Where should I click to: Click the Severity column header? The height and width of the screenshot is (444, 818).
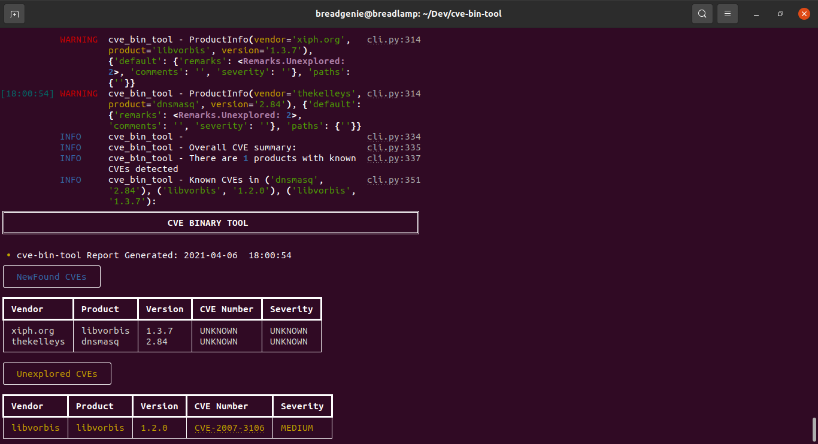(291, 309)
